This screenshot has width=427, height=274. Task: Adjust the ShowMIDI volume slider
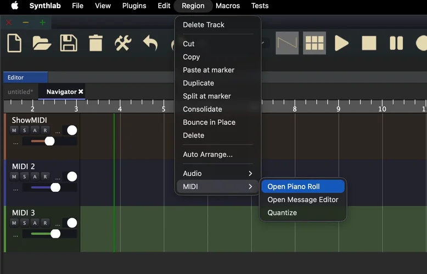click(49, 141)
